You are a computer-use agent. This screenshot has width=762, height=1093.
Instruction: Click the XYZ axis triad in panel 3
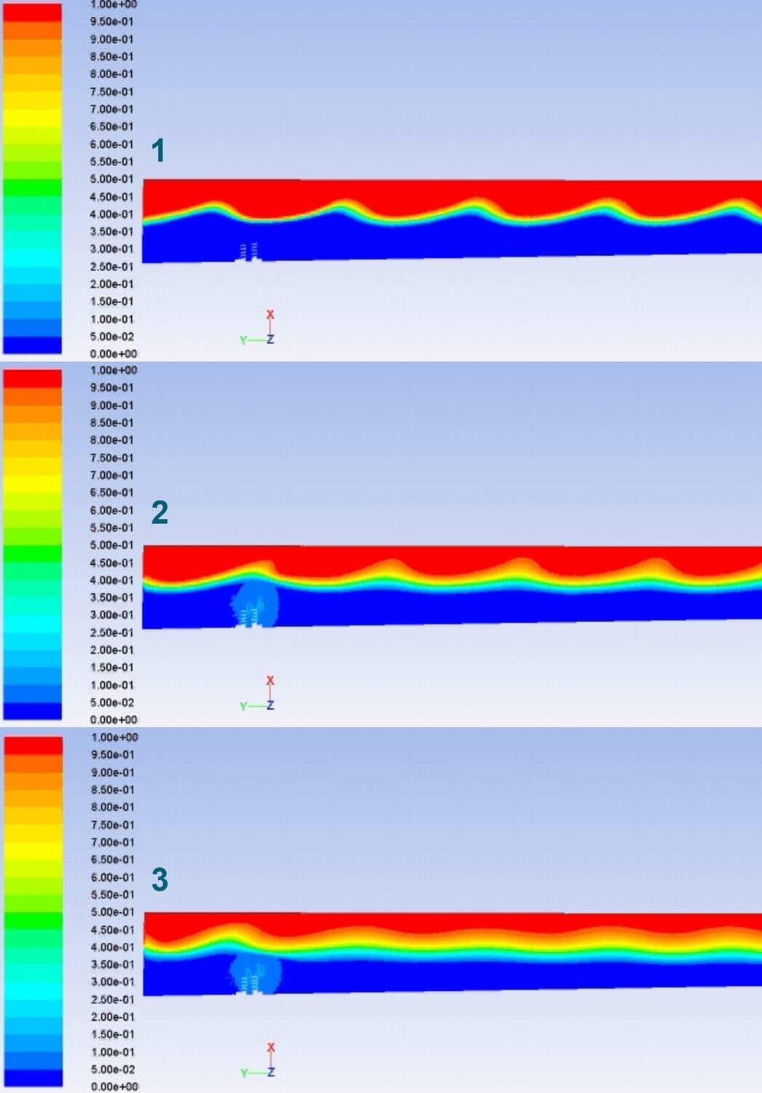(260, 1062)
